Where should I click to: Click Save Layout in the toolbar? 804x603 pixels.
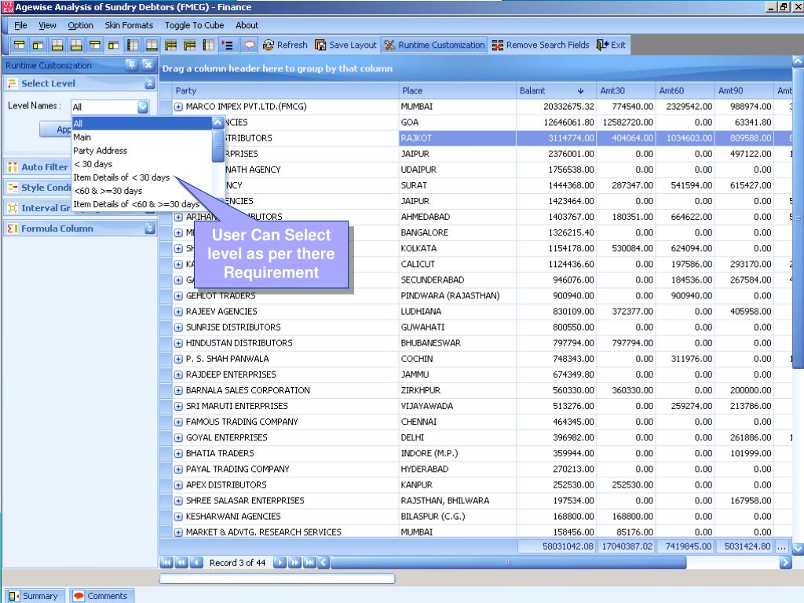(x=345, y=45)
